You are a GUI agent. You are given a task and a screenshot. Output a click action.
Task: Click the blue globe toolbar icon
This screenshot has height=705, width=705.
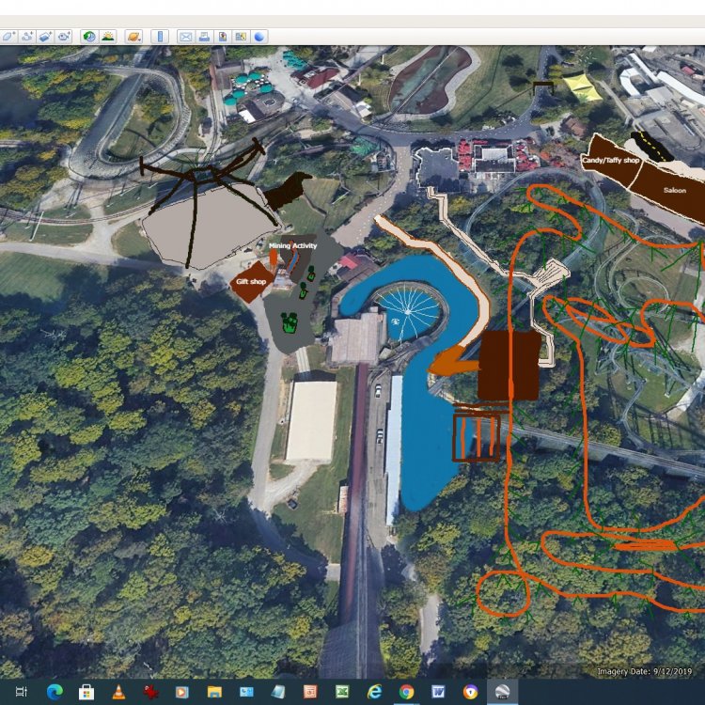259,37
